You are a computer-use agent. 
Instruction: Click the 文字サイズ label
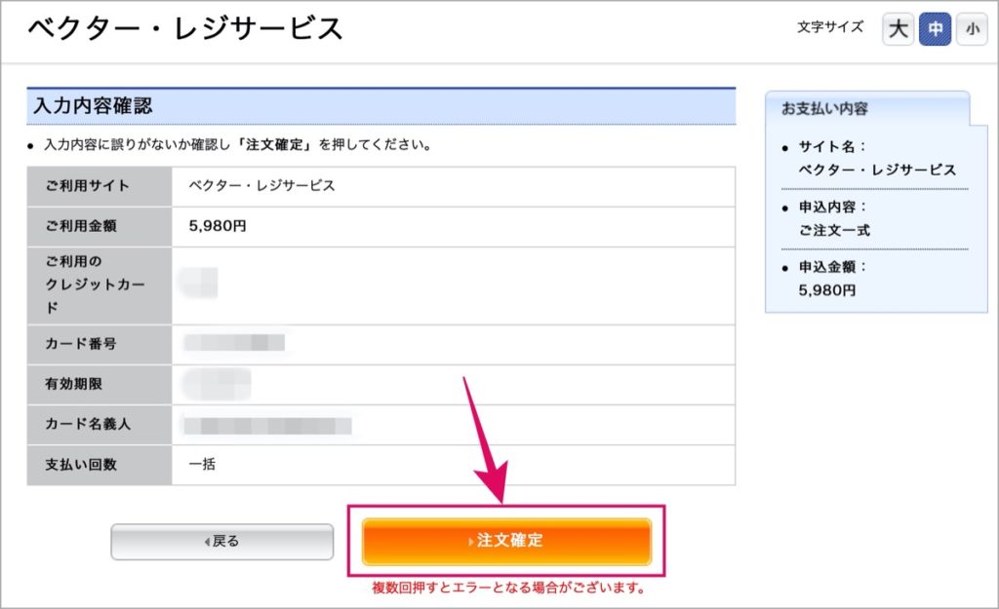click(x=830, y=26)
